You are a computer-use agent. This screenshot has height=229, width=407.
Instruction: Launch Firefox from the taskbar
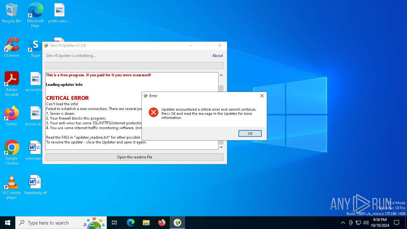[162, 223]
